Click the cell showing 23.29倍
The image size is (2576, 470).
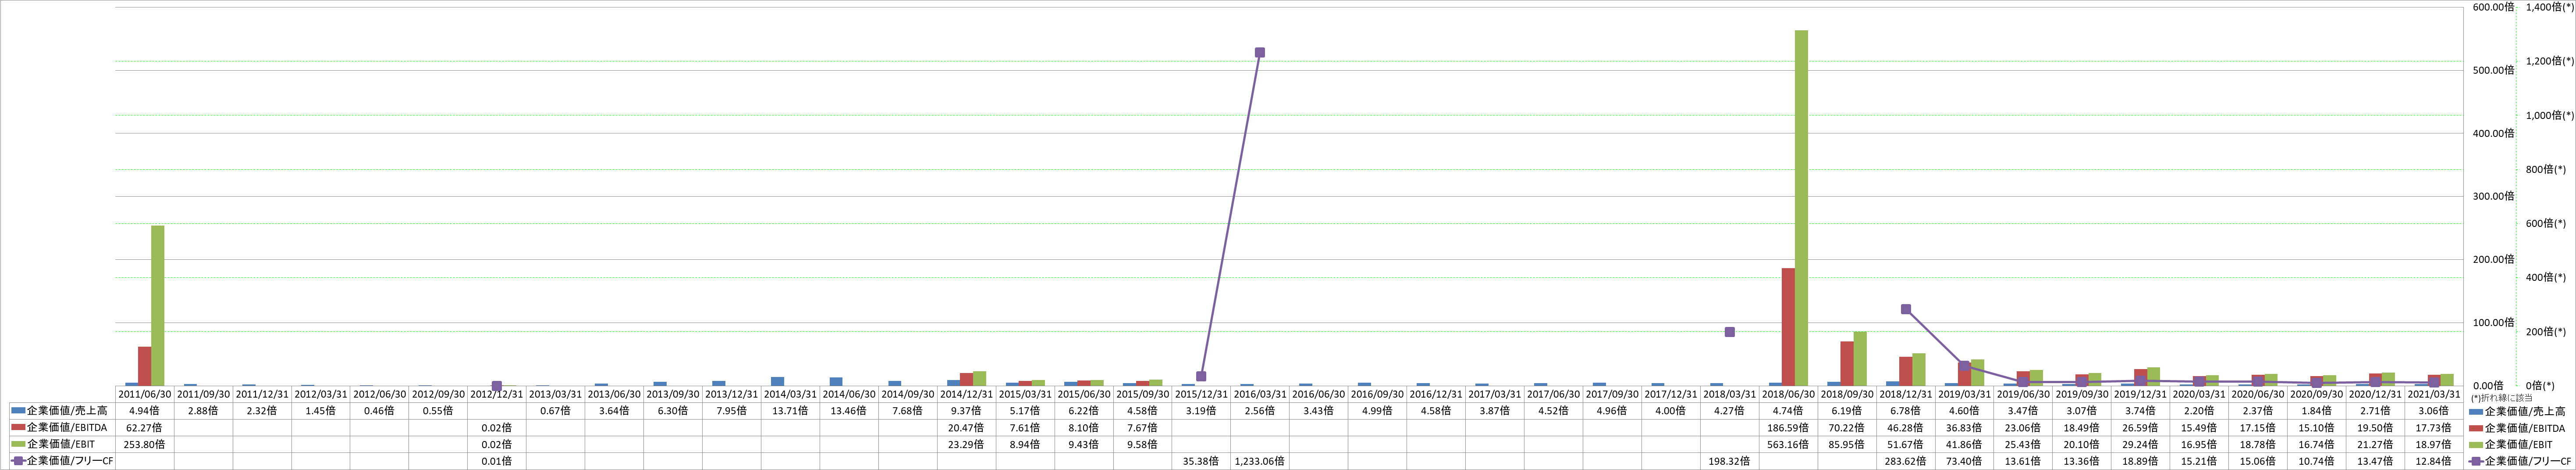click(967, 444)
